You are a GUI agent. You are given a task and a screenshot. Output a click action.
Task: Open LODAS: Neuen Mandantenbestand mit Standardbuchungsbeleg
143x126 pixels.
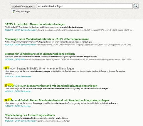[53, 86]
